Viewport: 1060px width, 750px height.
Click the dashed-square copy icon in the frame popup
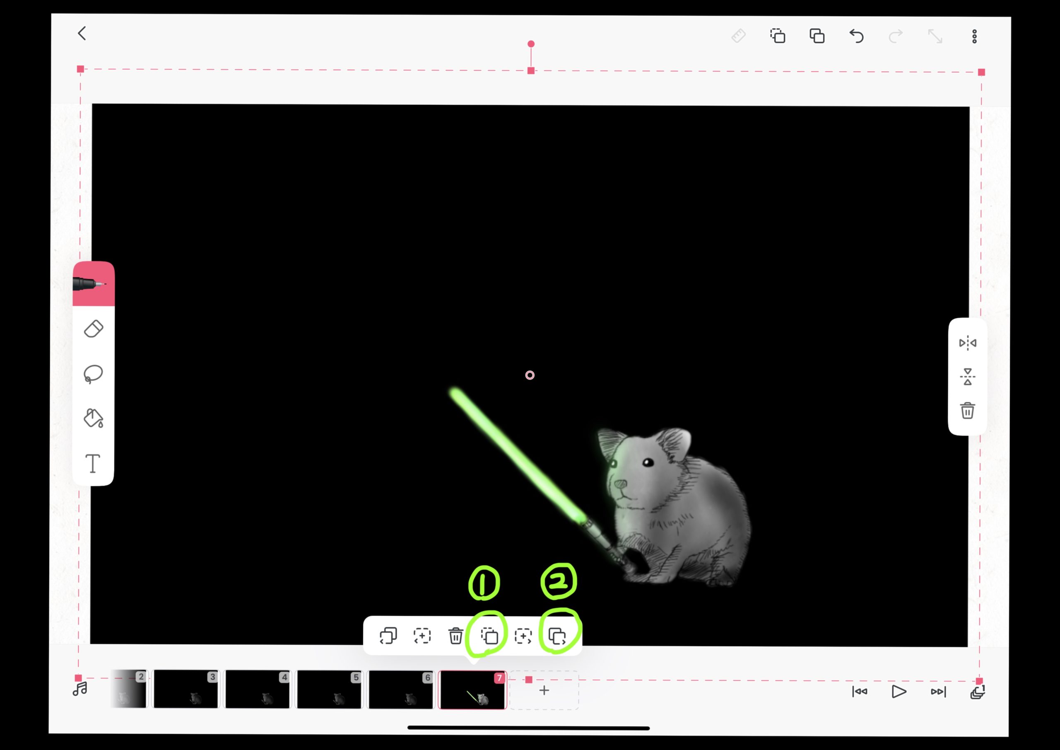[489, 636]
